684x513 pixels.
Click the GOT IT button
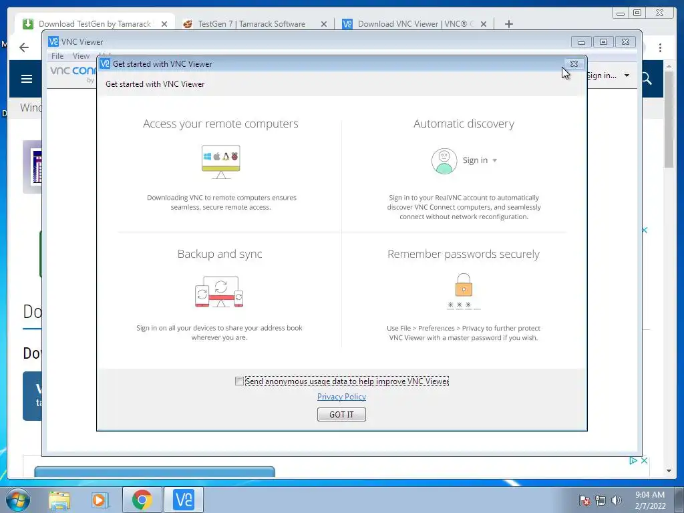pyautogui.click(x=341, y=414)
